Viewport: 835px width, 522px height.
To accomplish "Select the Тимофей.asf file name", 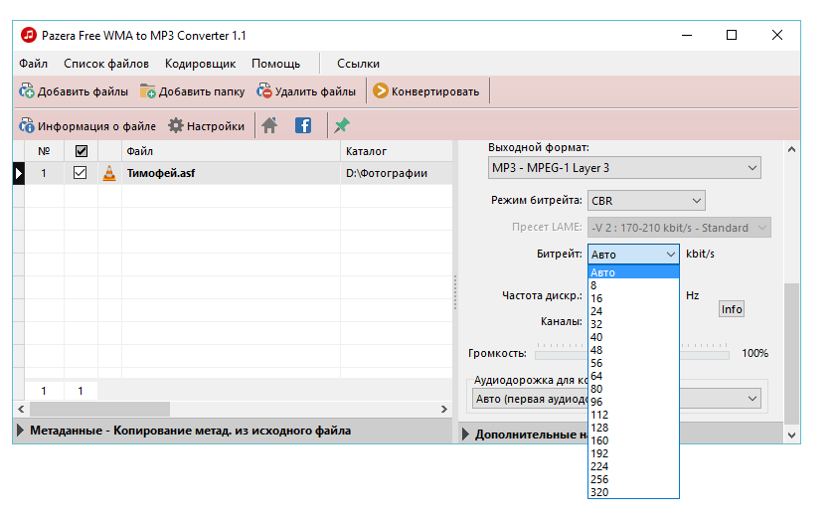I will coord(161,173).
